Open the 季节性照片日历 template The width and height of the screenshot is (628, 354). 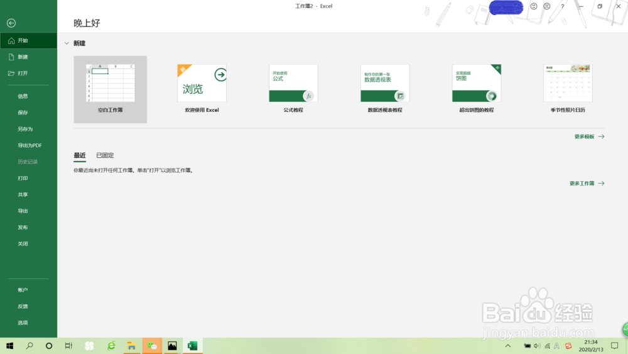568,89
